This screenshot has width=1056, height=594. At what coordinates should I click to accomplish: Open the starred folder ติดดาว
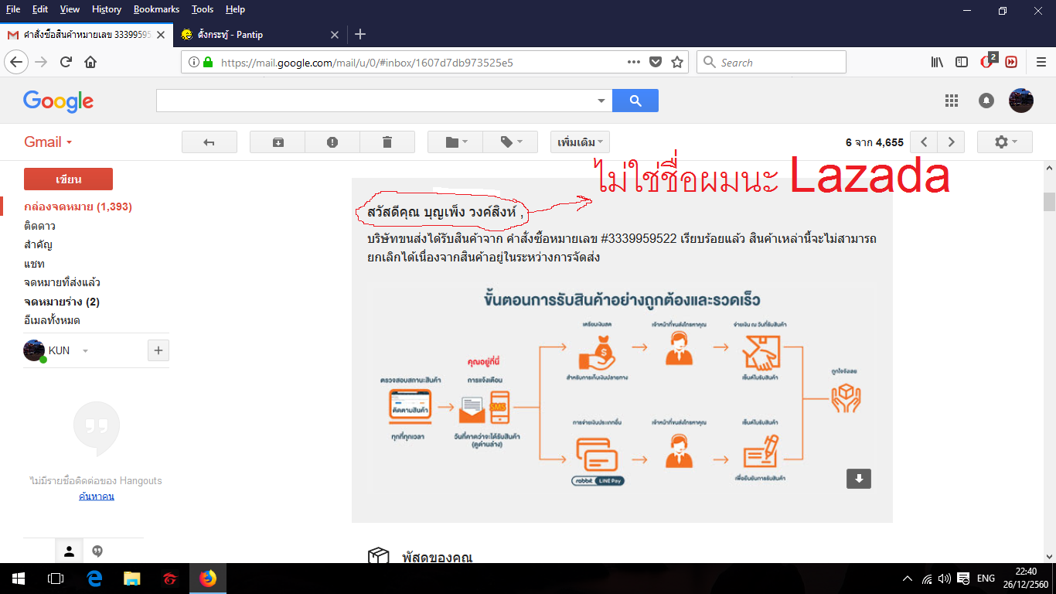pos(39,226)
